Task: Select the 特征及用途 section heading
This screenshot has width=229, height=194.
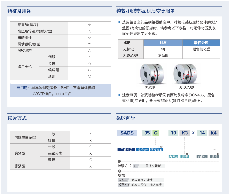Action: coord(19,11)
